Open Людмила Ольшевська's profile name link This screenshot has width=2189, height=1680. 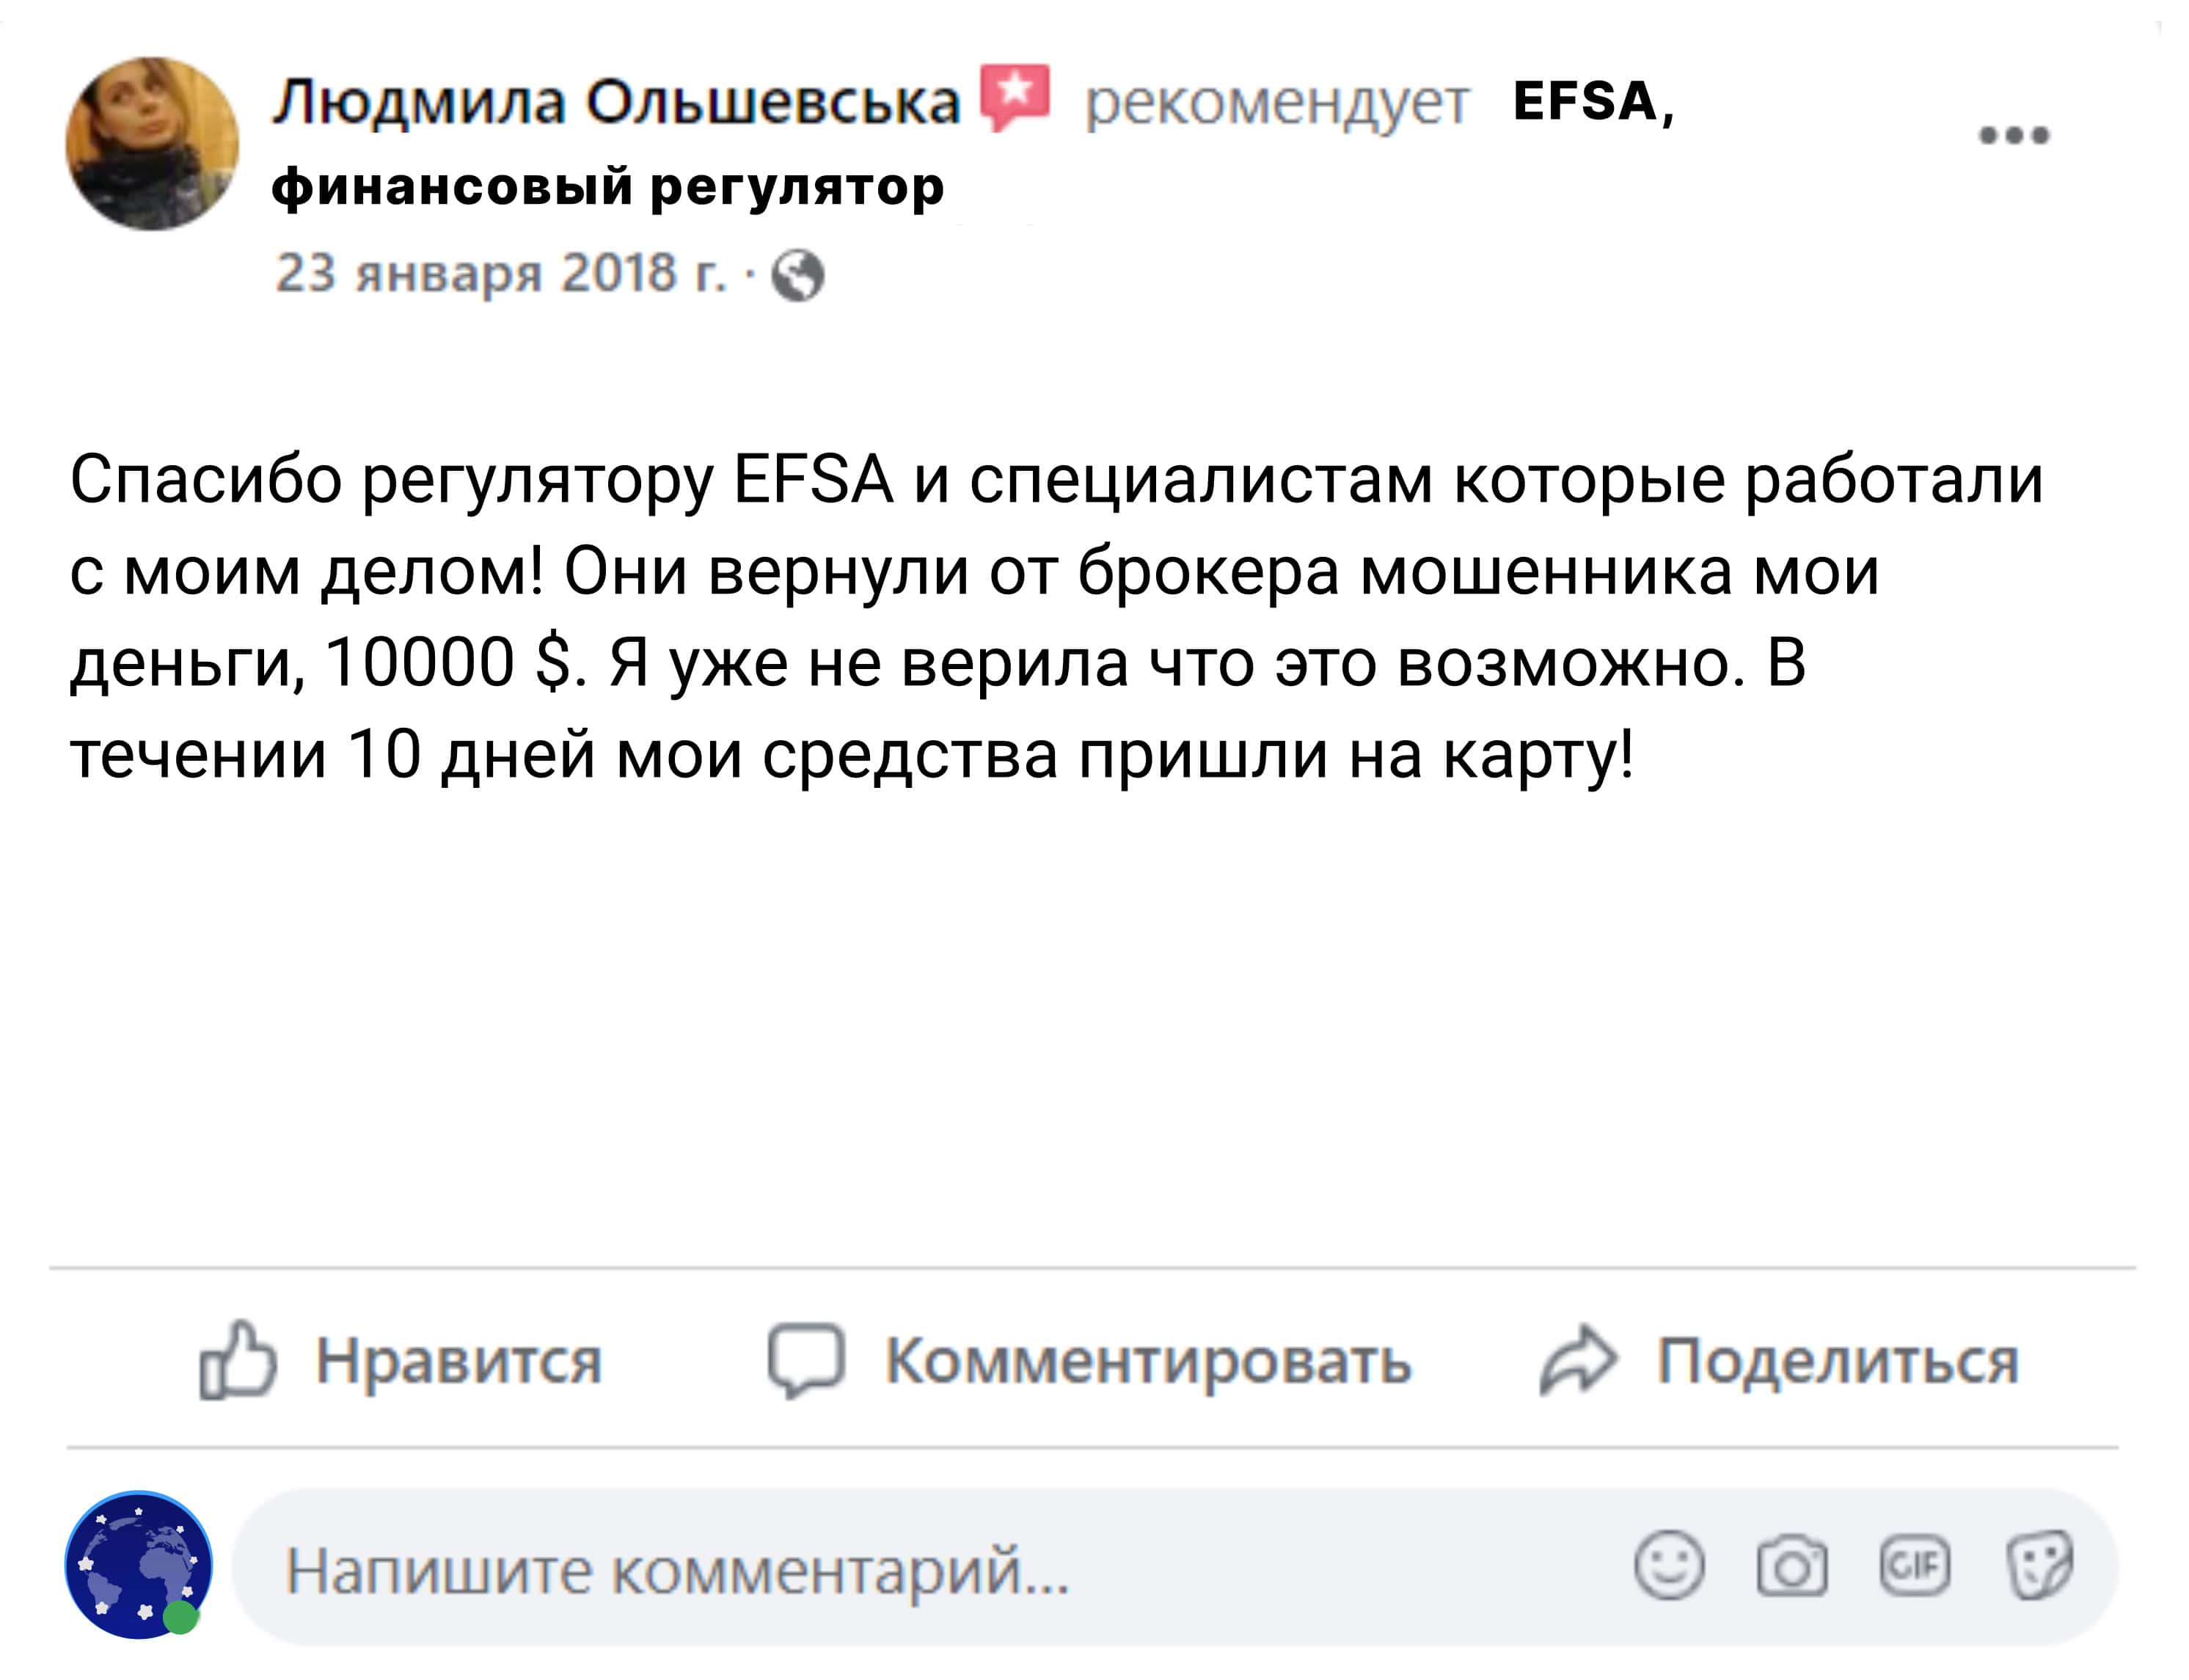tap(616, 102)
